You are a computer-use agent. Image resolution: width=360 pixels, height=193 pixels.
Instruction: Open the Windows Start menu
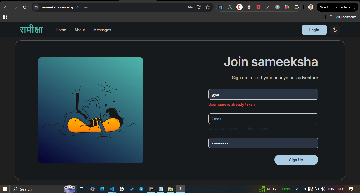point(5,189)
